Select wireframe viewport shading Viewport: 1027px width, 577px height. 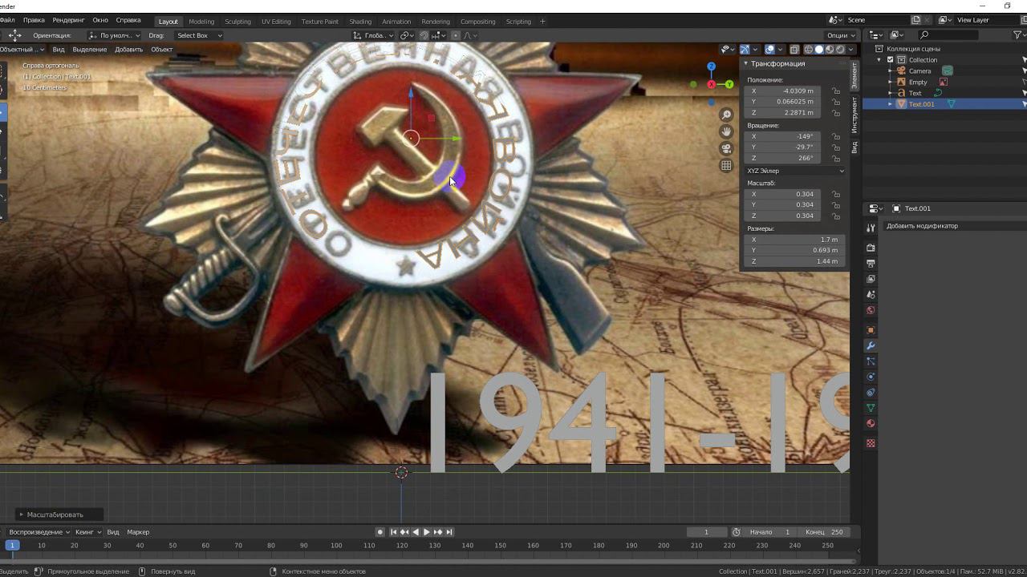pos(808,50)
